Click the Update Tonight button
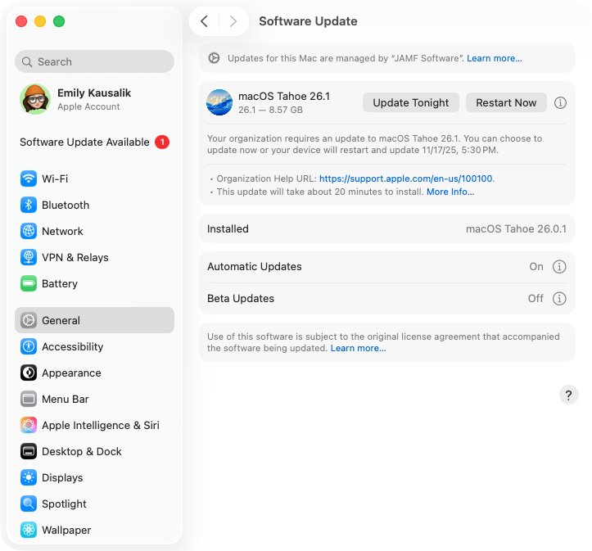 [x=411, y=102]
